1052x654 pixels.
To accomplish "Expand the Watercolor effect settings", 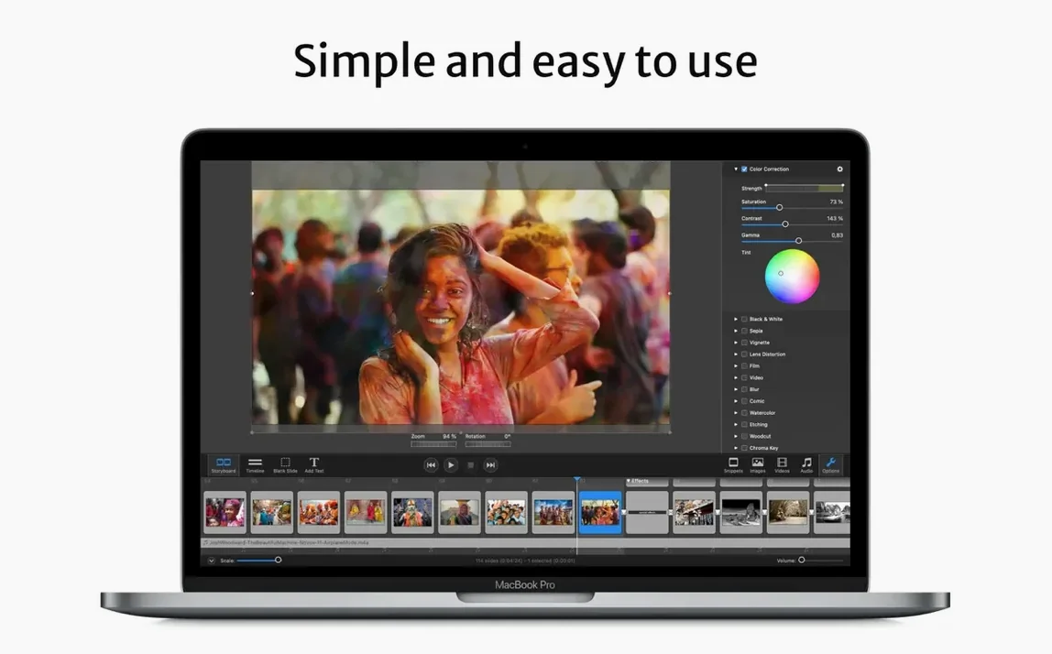I will tap(736, 413).
